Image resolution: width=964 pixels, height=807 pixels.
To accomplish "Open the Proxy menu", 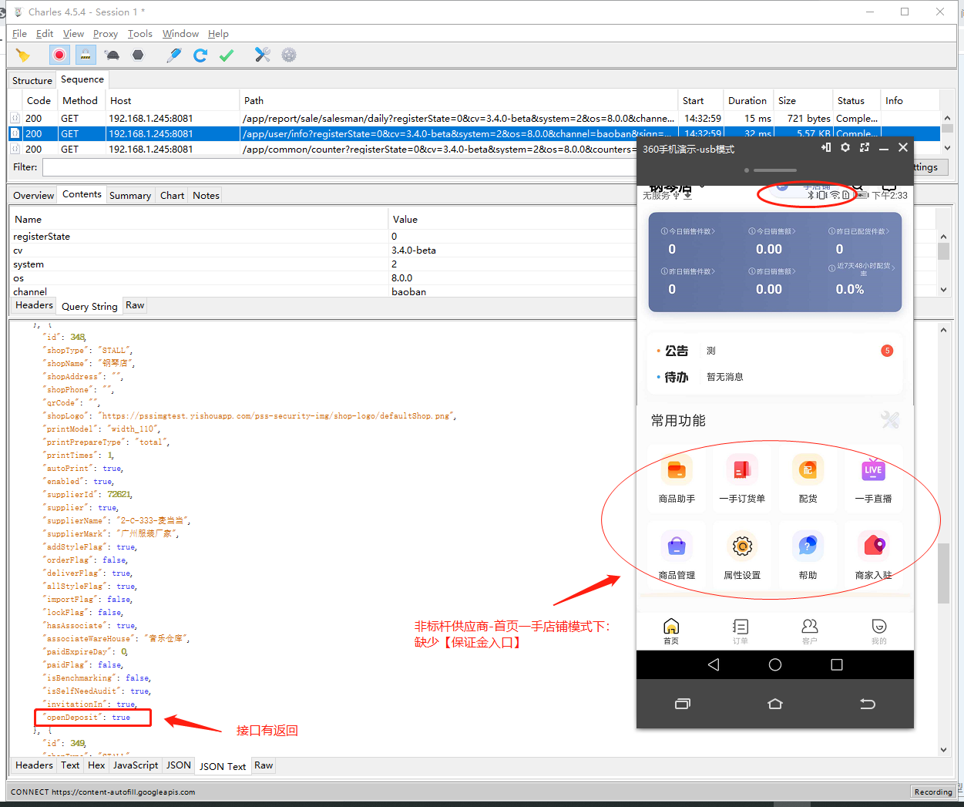I will [x=106, y=34].
